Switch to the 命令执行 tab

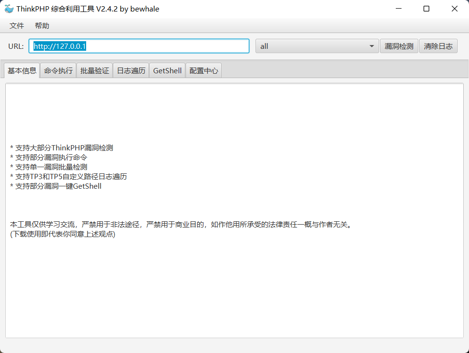58,71
